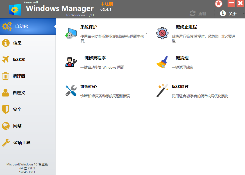This screenshot has height=175, width=245.
Task: Click the 更新 button label
Action: point(202,14)
